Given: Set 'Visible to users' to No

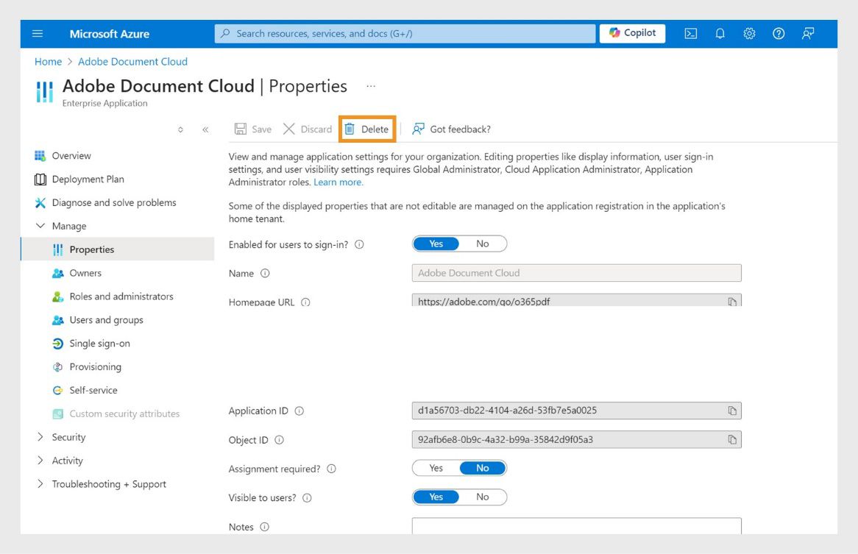Looking at the screenshot, I should coord(483,497).
